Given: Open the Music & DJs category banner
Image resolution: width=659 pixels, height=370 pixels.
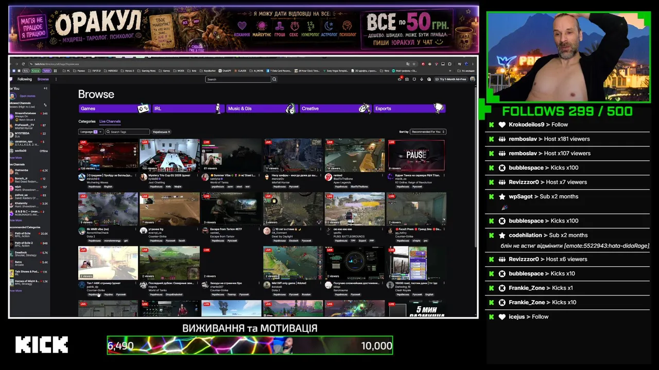Looking at the screenshot, I should (262, 108).
